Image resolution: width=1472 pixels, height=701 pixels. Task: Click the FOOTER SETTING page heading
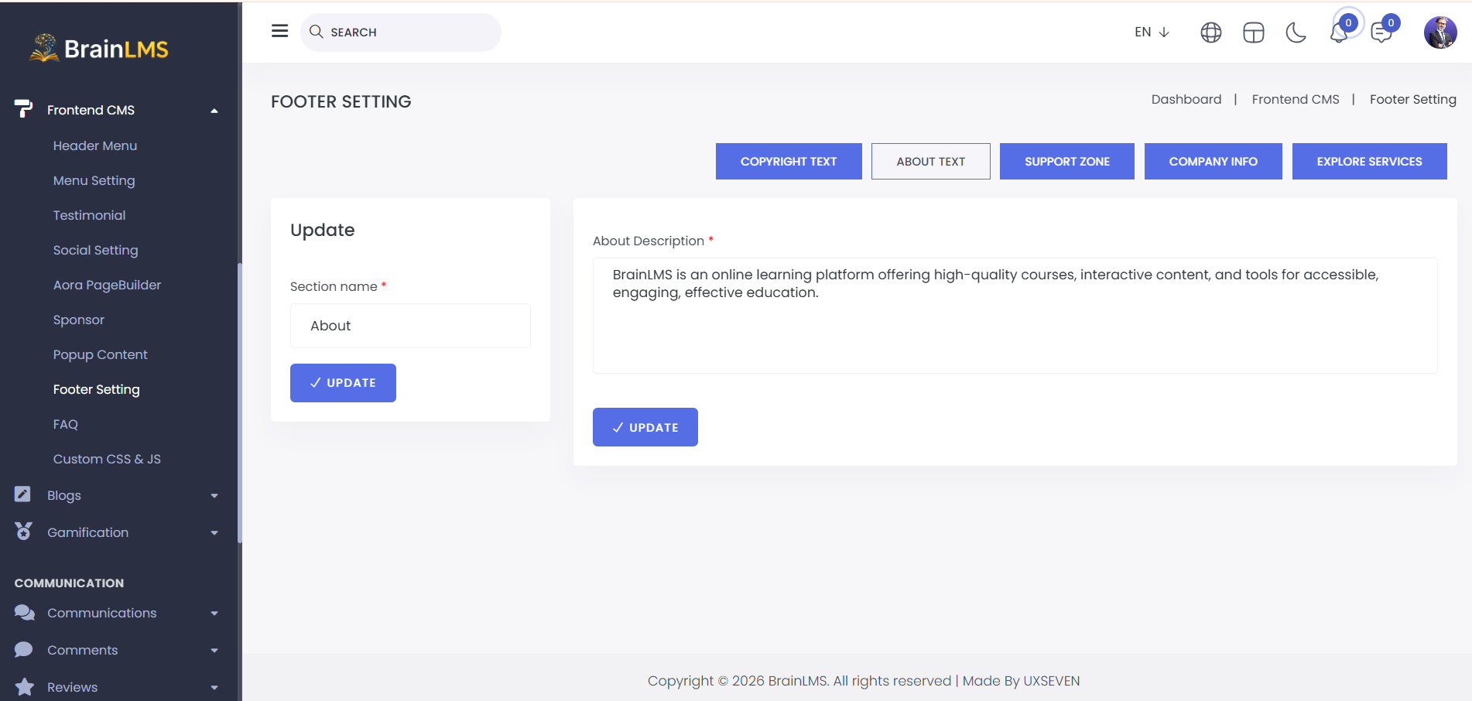[x=341, y=101]
